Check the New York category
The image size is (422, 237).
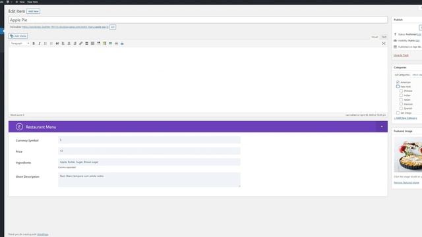coord(398,86)
